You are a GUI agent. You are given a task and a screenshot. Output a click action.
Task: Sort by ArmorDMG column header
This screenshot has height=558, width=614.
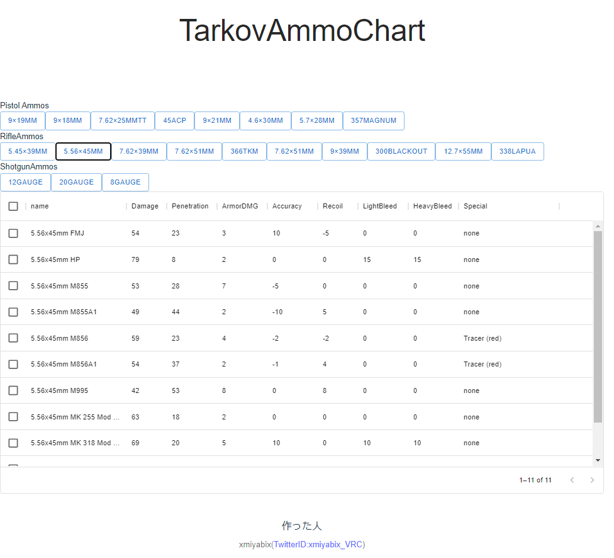[x=240, y=207]
